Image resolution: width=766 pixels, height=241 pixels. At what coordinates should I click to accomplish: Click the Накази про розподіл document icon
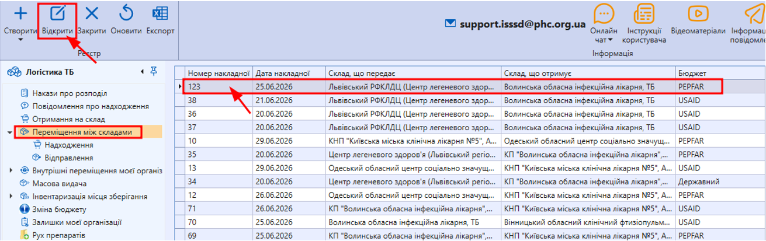(x=25, y=93)
